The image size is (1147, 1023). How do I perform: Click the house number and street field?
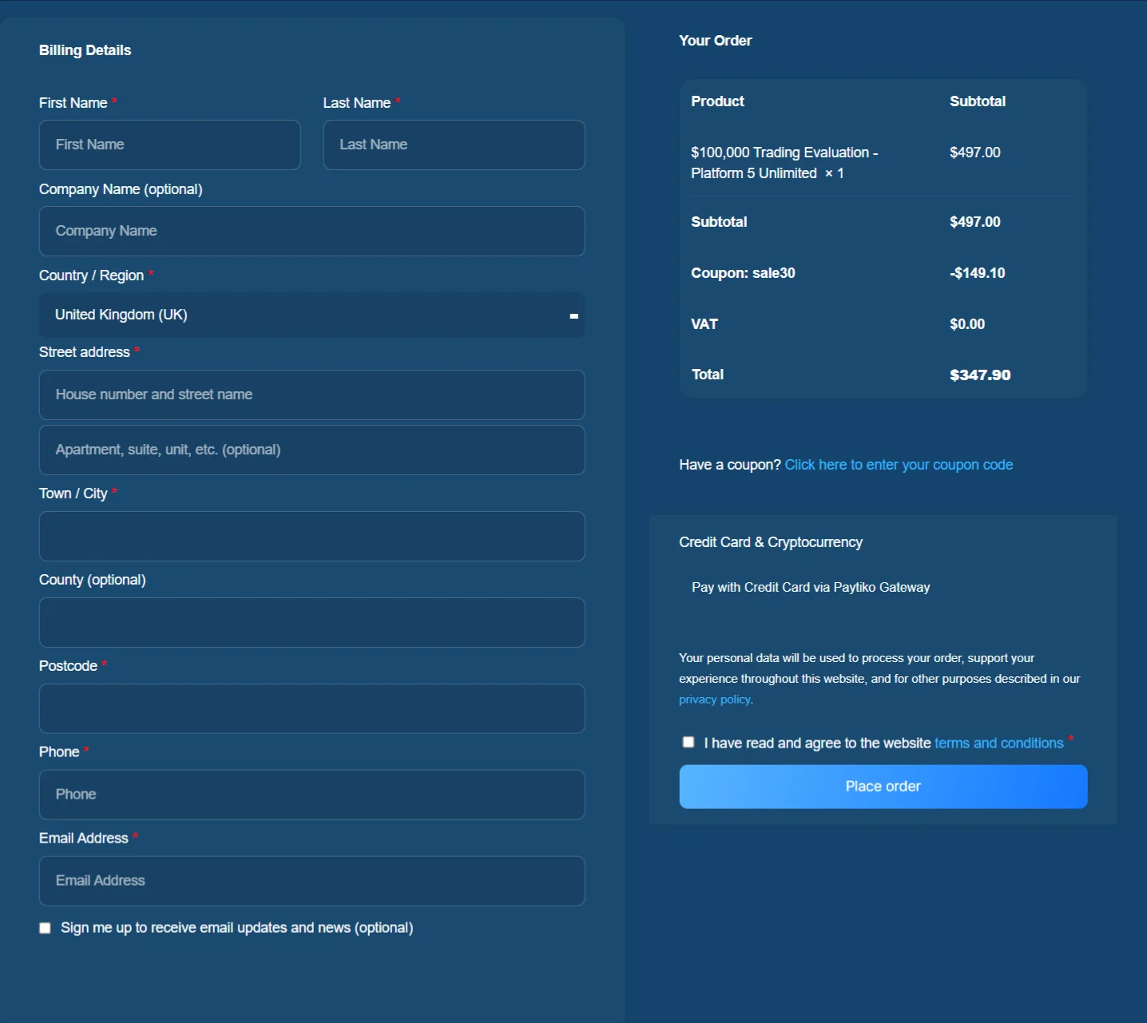click(x=312, y=395)
